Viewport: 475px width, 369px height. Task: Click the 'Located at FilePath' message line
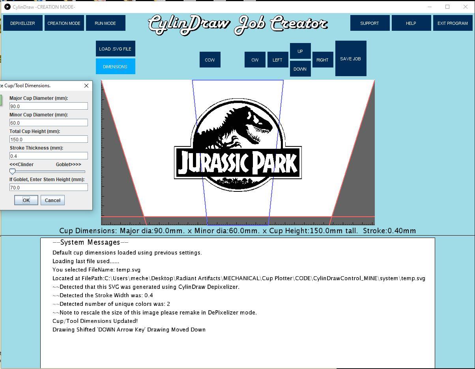tap(239, 279)
